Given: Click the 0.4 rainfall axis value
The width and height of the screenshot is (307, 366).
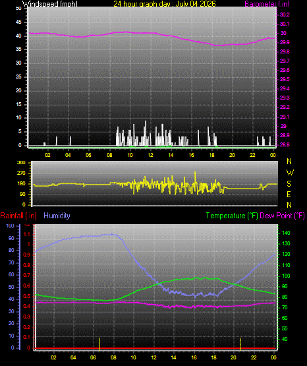Looking at the screenshot, I should (27, 307).
